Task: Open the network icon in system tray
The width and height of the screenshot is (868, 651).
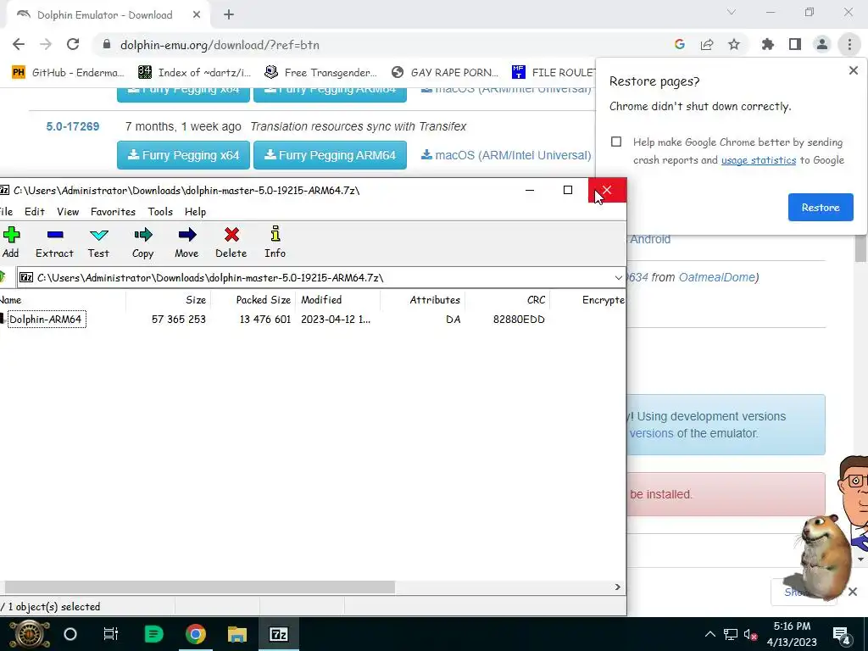Action: point(731,634)
